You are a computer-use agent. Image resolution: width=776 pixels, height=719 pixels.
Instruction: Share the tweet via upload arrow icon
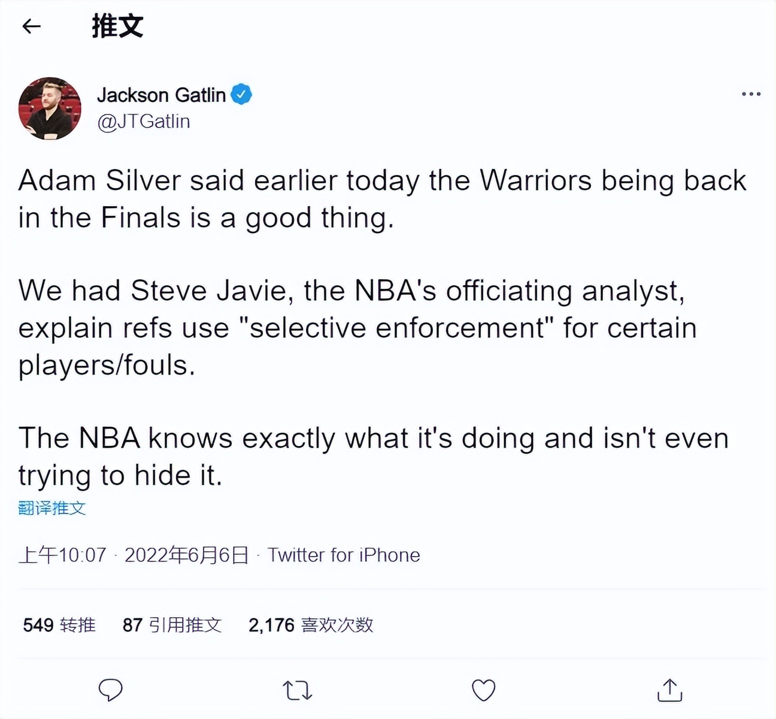tap(669, 690)
